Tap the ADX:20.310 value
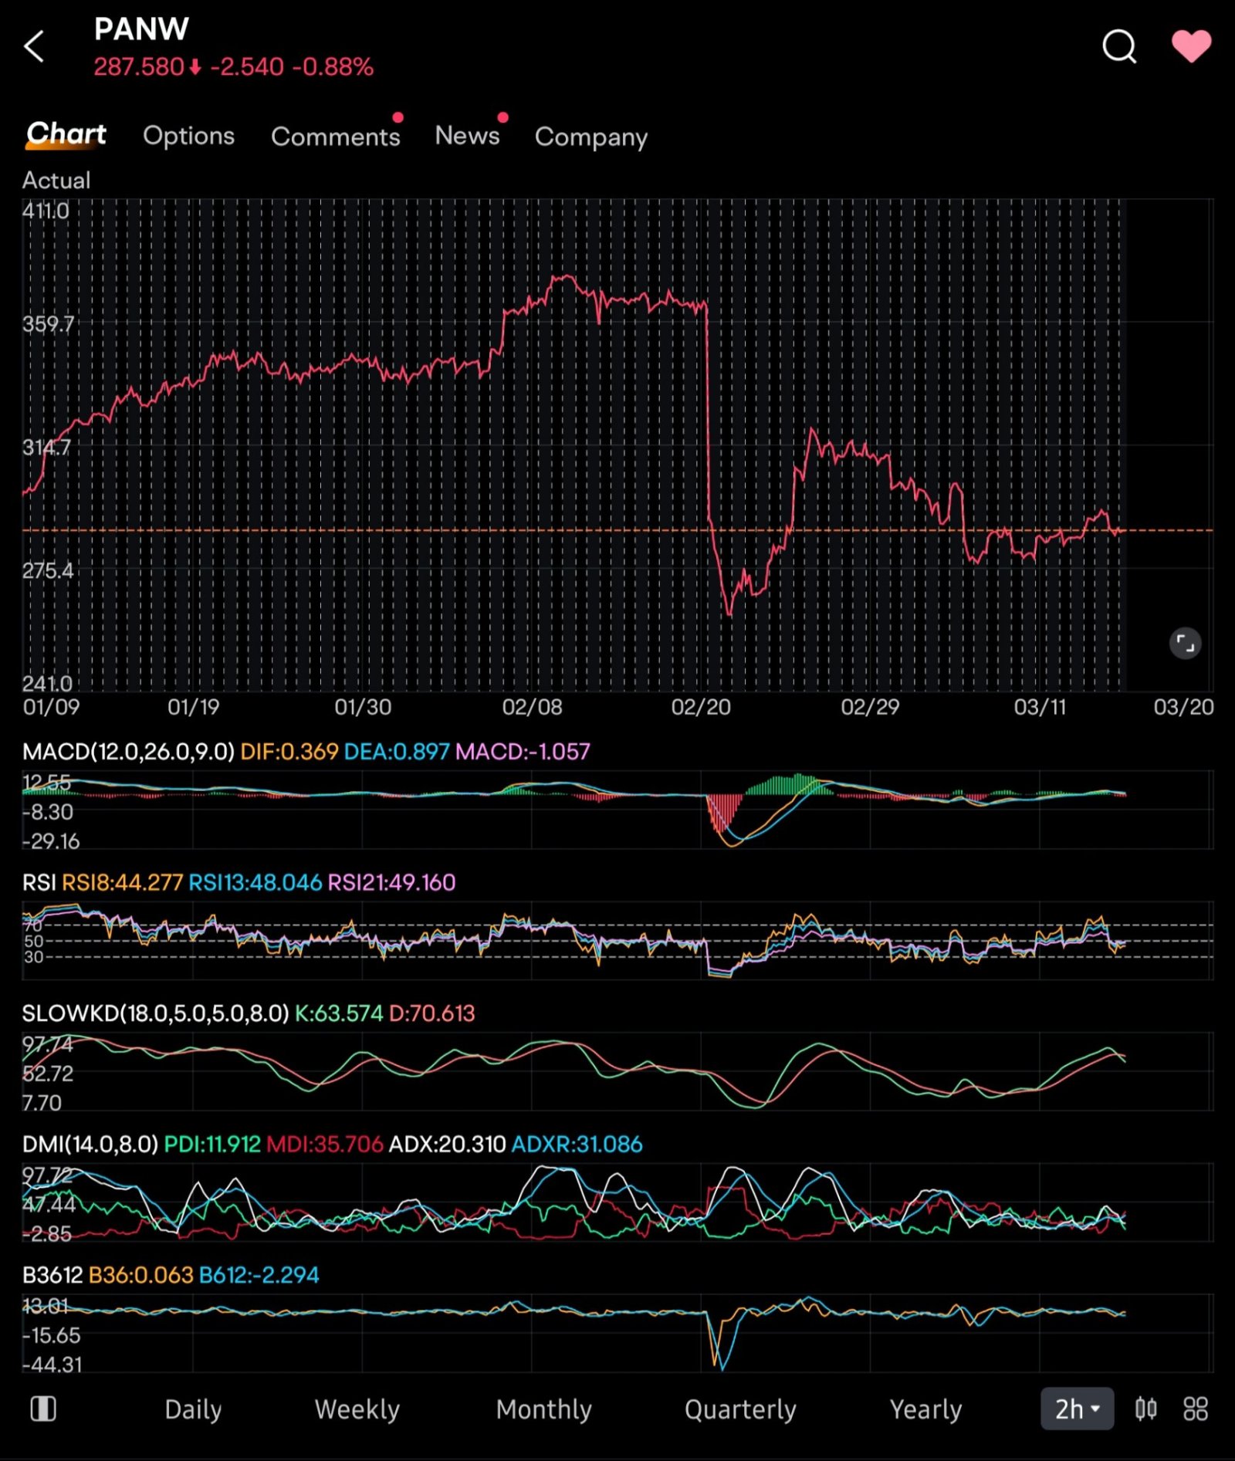The height and width of the screenshot is (1461, 1235). 448,1145
